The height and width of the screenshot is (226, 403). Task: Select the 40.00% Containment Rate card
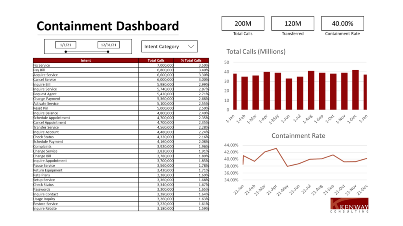click(x=342, y=23)
